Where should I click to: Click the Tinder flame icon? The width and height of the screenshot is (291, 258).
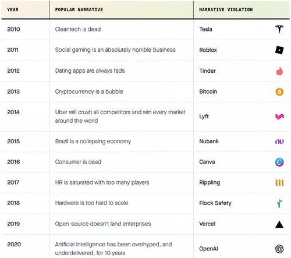tap(279, 71)
